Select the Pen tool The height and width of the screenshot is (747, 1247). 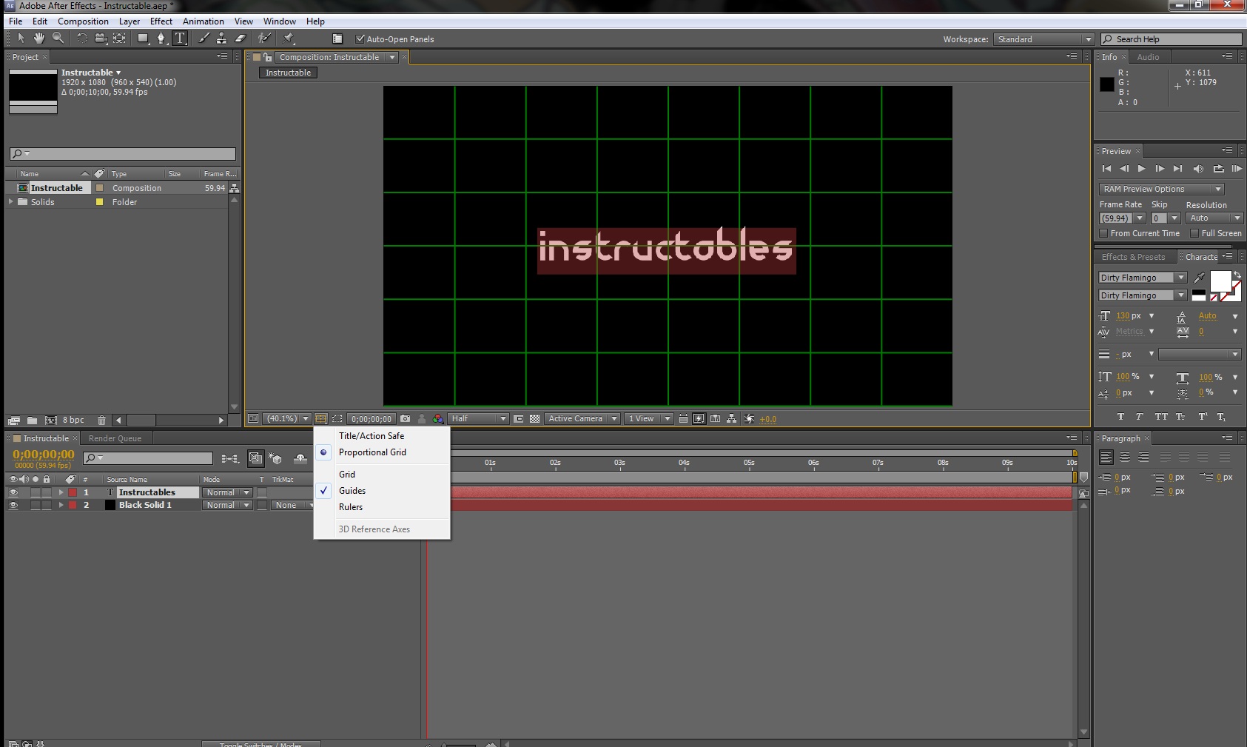(x=161, y=38)
